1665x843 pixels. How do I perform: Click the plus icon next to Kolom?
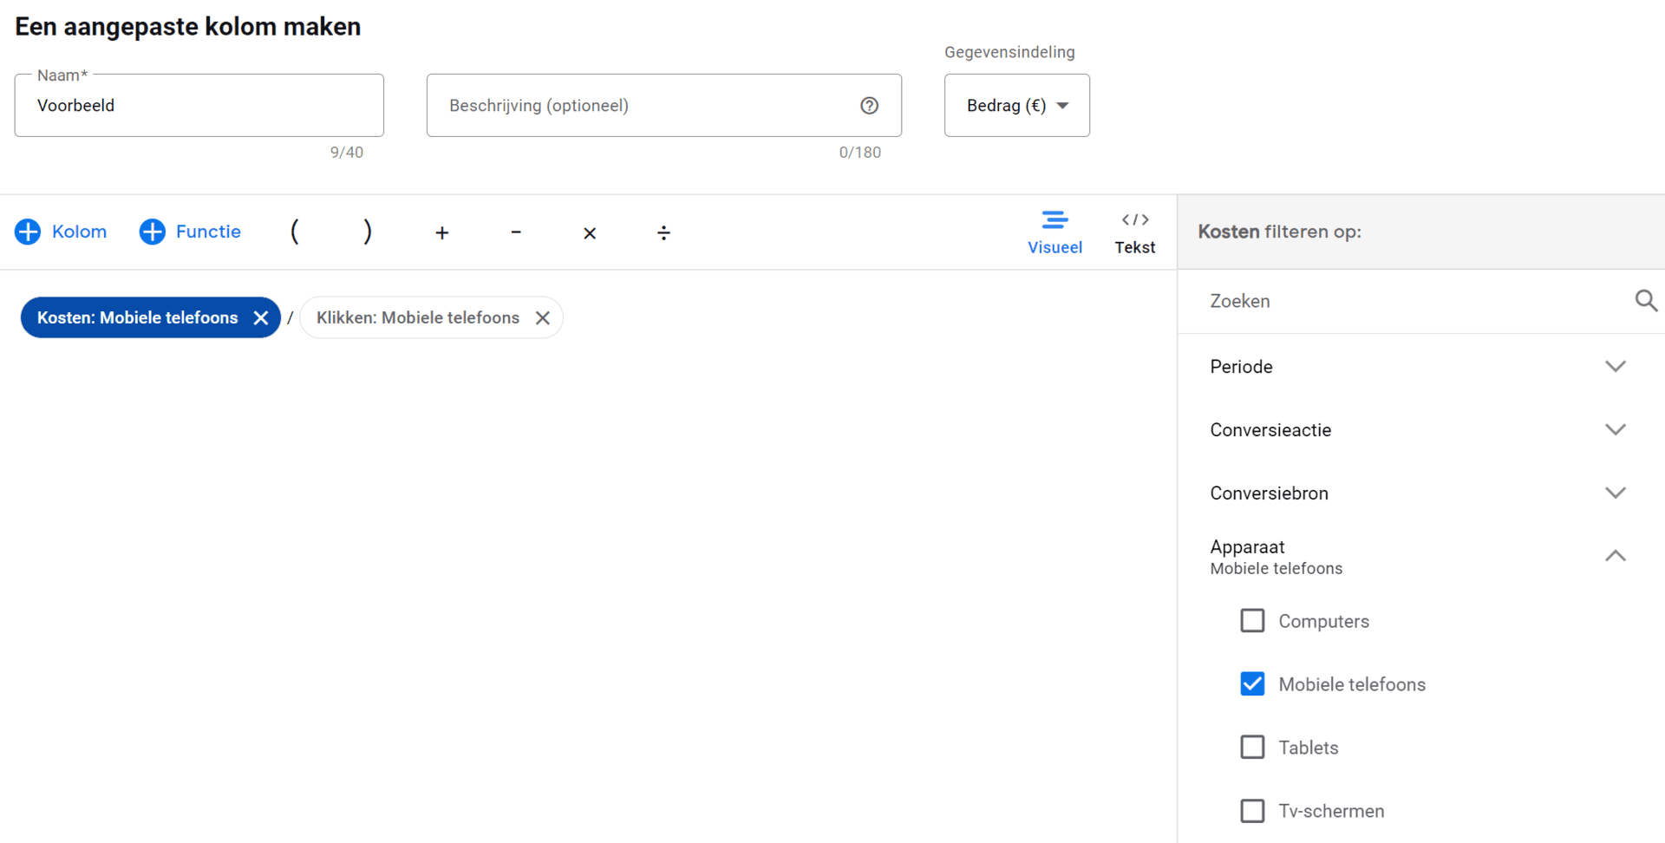[x=28, y=232]
